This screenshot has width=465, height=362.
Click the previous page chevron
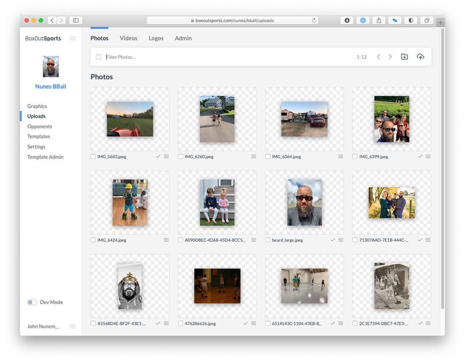378,56
